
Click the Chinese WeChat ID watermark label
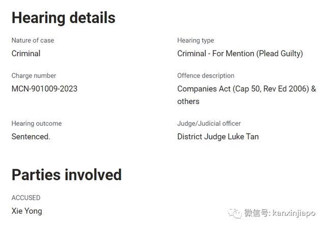[257, 213]
